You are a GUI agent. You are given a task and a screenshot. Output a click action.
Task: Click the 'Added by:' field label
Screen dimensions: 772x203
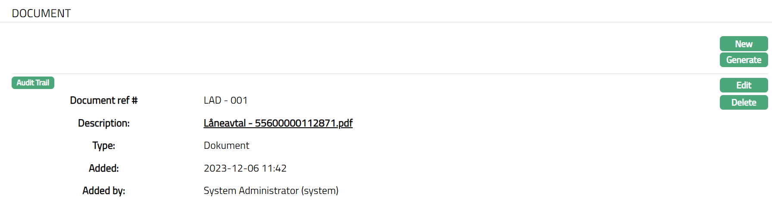[103, 191]
